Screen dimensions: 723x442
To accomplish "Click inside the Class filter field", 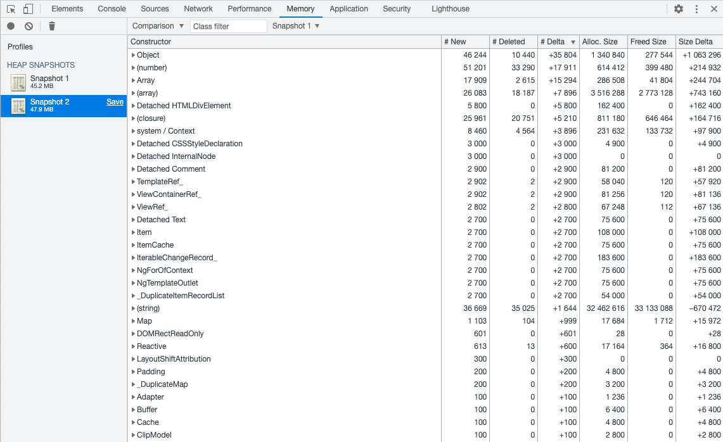I will 228,26.
